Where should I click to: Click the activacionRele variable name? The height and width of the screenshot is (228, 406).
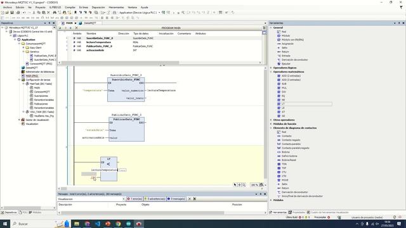pos(95,50)
